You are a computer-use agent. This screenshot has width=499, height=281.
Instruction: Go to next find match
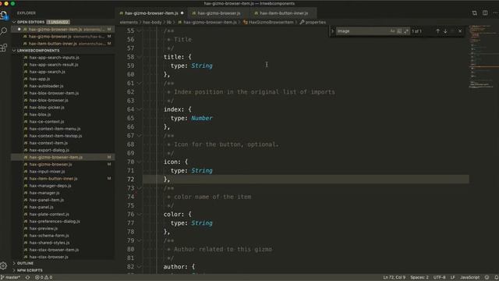445,31
